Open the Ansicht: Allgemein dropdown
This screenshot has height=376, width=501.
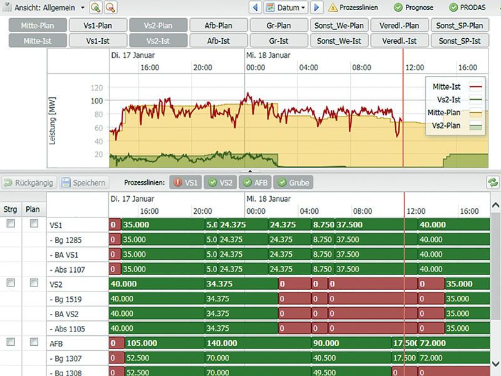coord(45,8)
